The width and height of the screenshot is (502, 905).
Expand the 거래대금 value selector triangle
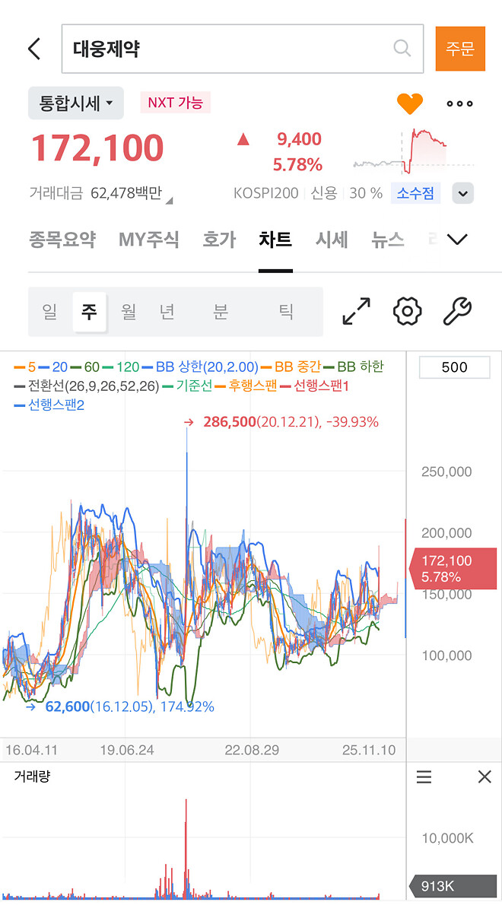[x=169, y=201]
